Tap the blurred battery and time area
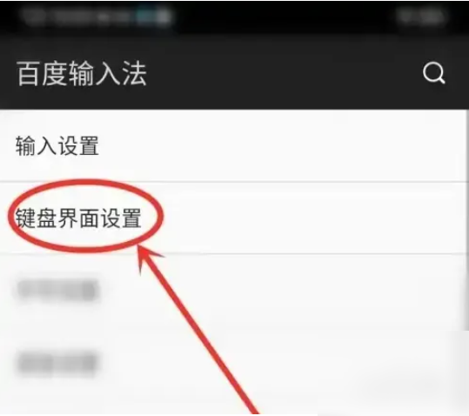The width and height of the screenshot is (469, 416). pyautogui.click(x=421, y=17)
